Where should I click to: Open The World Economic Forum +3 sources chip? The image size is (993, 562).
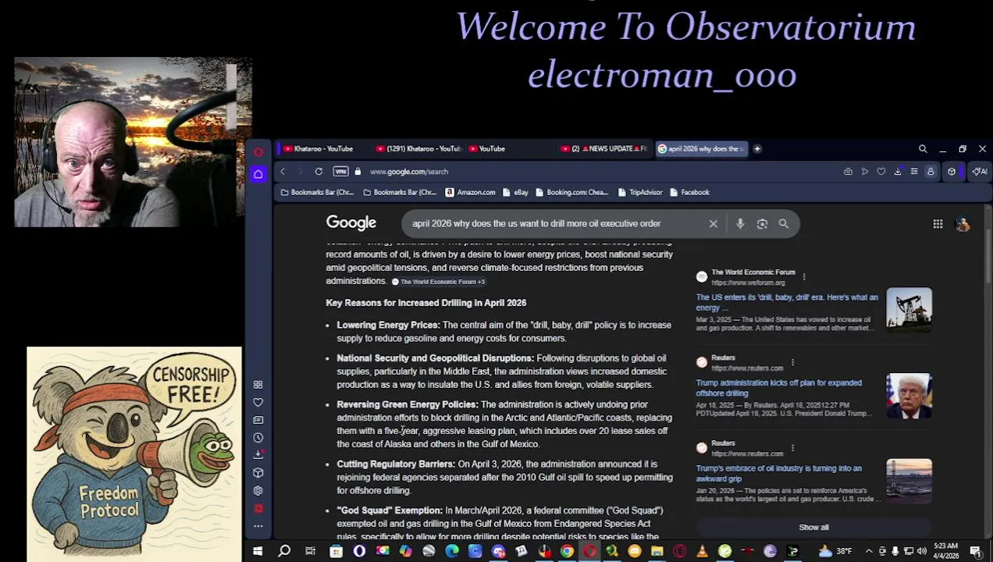(438, 282)
